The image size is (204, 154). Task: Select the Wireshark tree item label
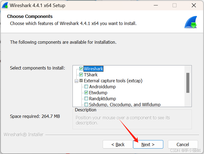coord(93,69)
